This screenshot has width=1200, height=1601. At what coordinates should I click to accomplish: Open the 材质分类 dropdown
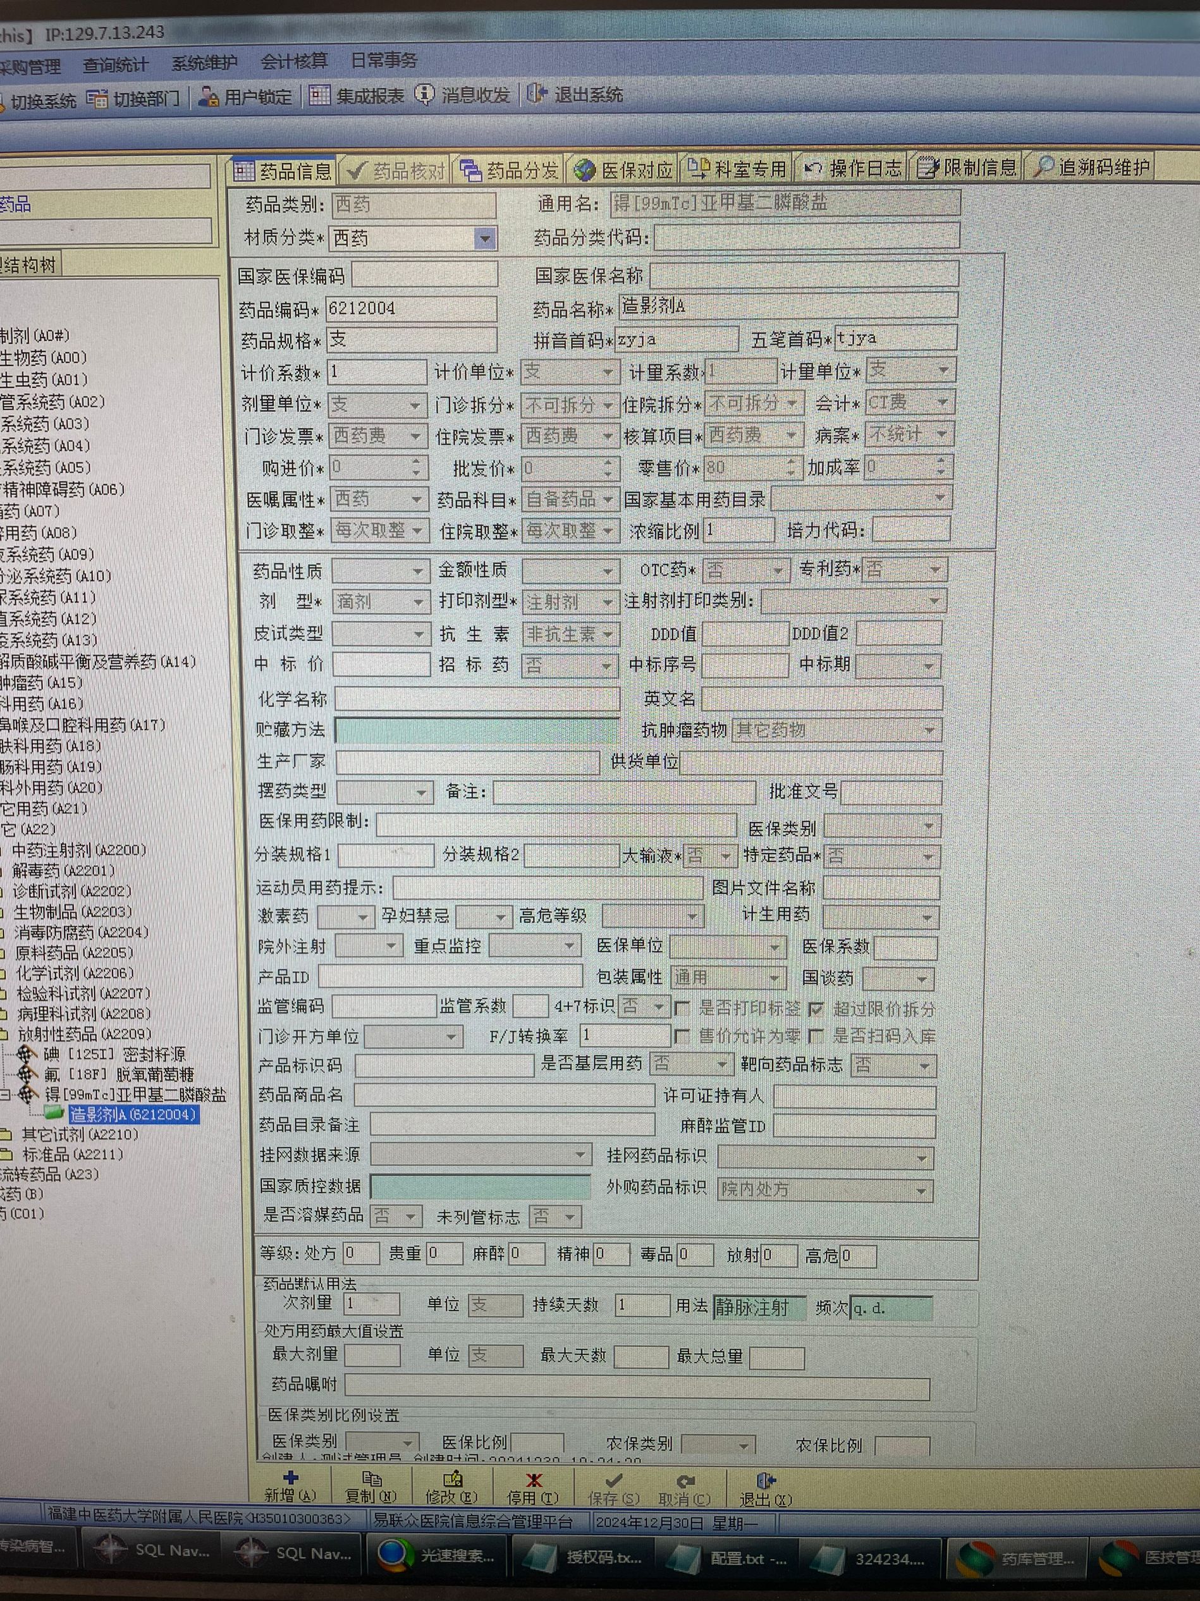(485, 238)
